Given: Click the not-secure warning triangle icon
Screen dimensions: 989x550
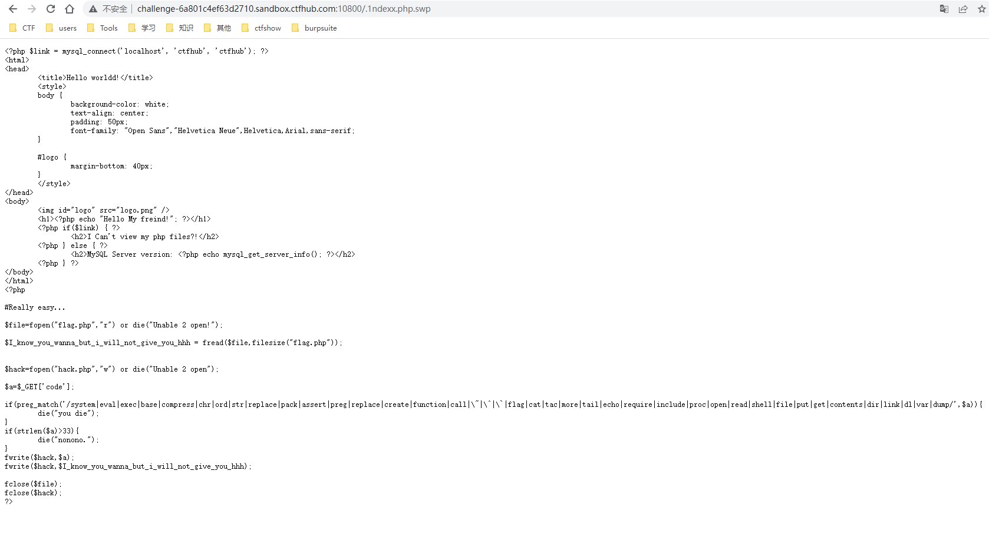Looking at the screenshot, I should coord(93,9).
